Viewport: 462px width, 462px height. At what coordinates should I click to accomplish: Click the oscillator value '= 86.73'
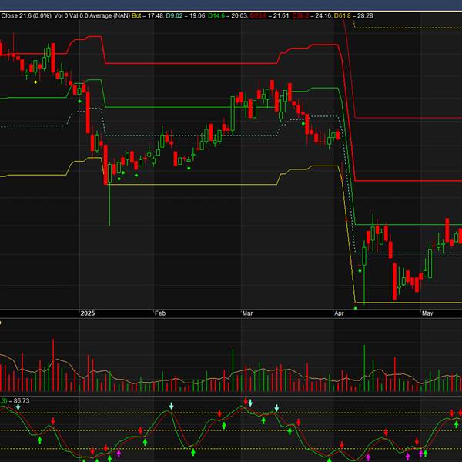[19, 400]
